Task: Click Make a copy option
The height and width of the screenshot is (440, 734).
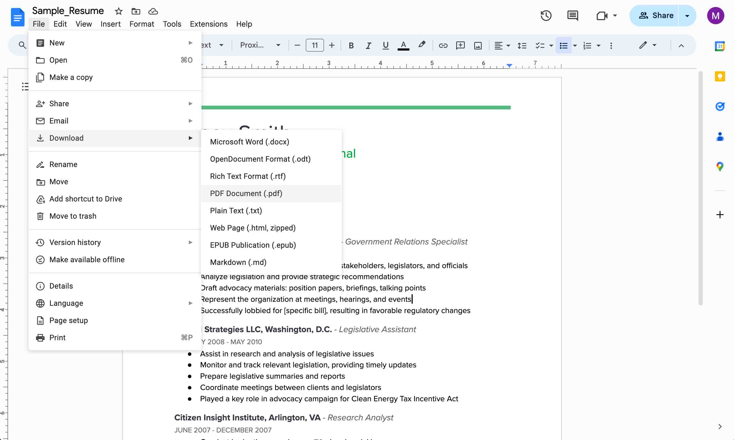Action: [x=71, y=77]
